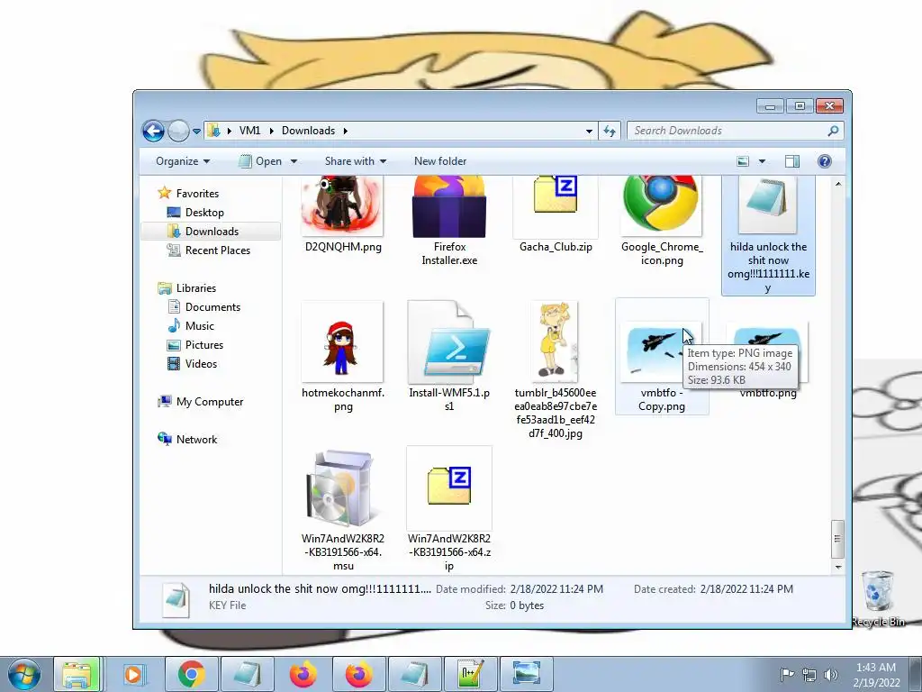Screen dimensions: 922x692
Task: Click the Date modified value in details pane
Action: (556, 589)
